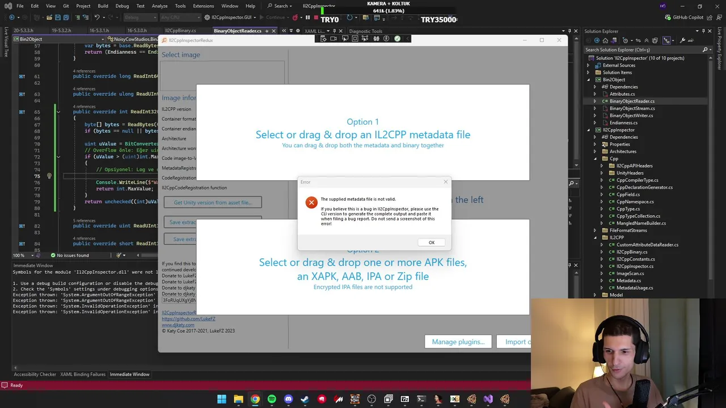The image size is (726, 408).
Task: Select BinaryObjectStream.cs in Solution Explorer
Action: click(x=632, y=108)
